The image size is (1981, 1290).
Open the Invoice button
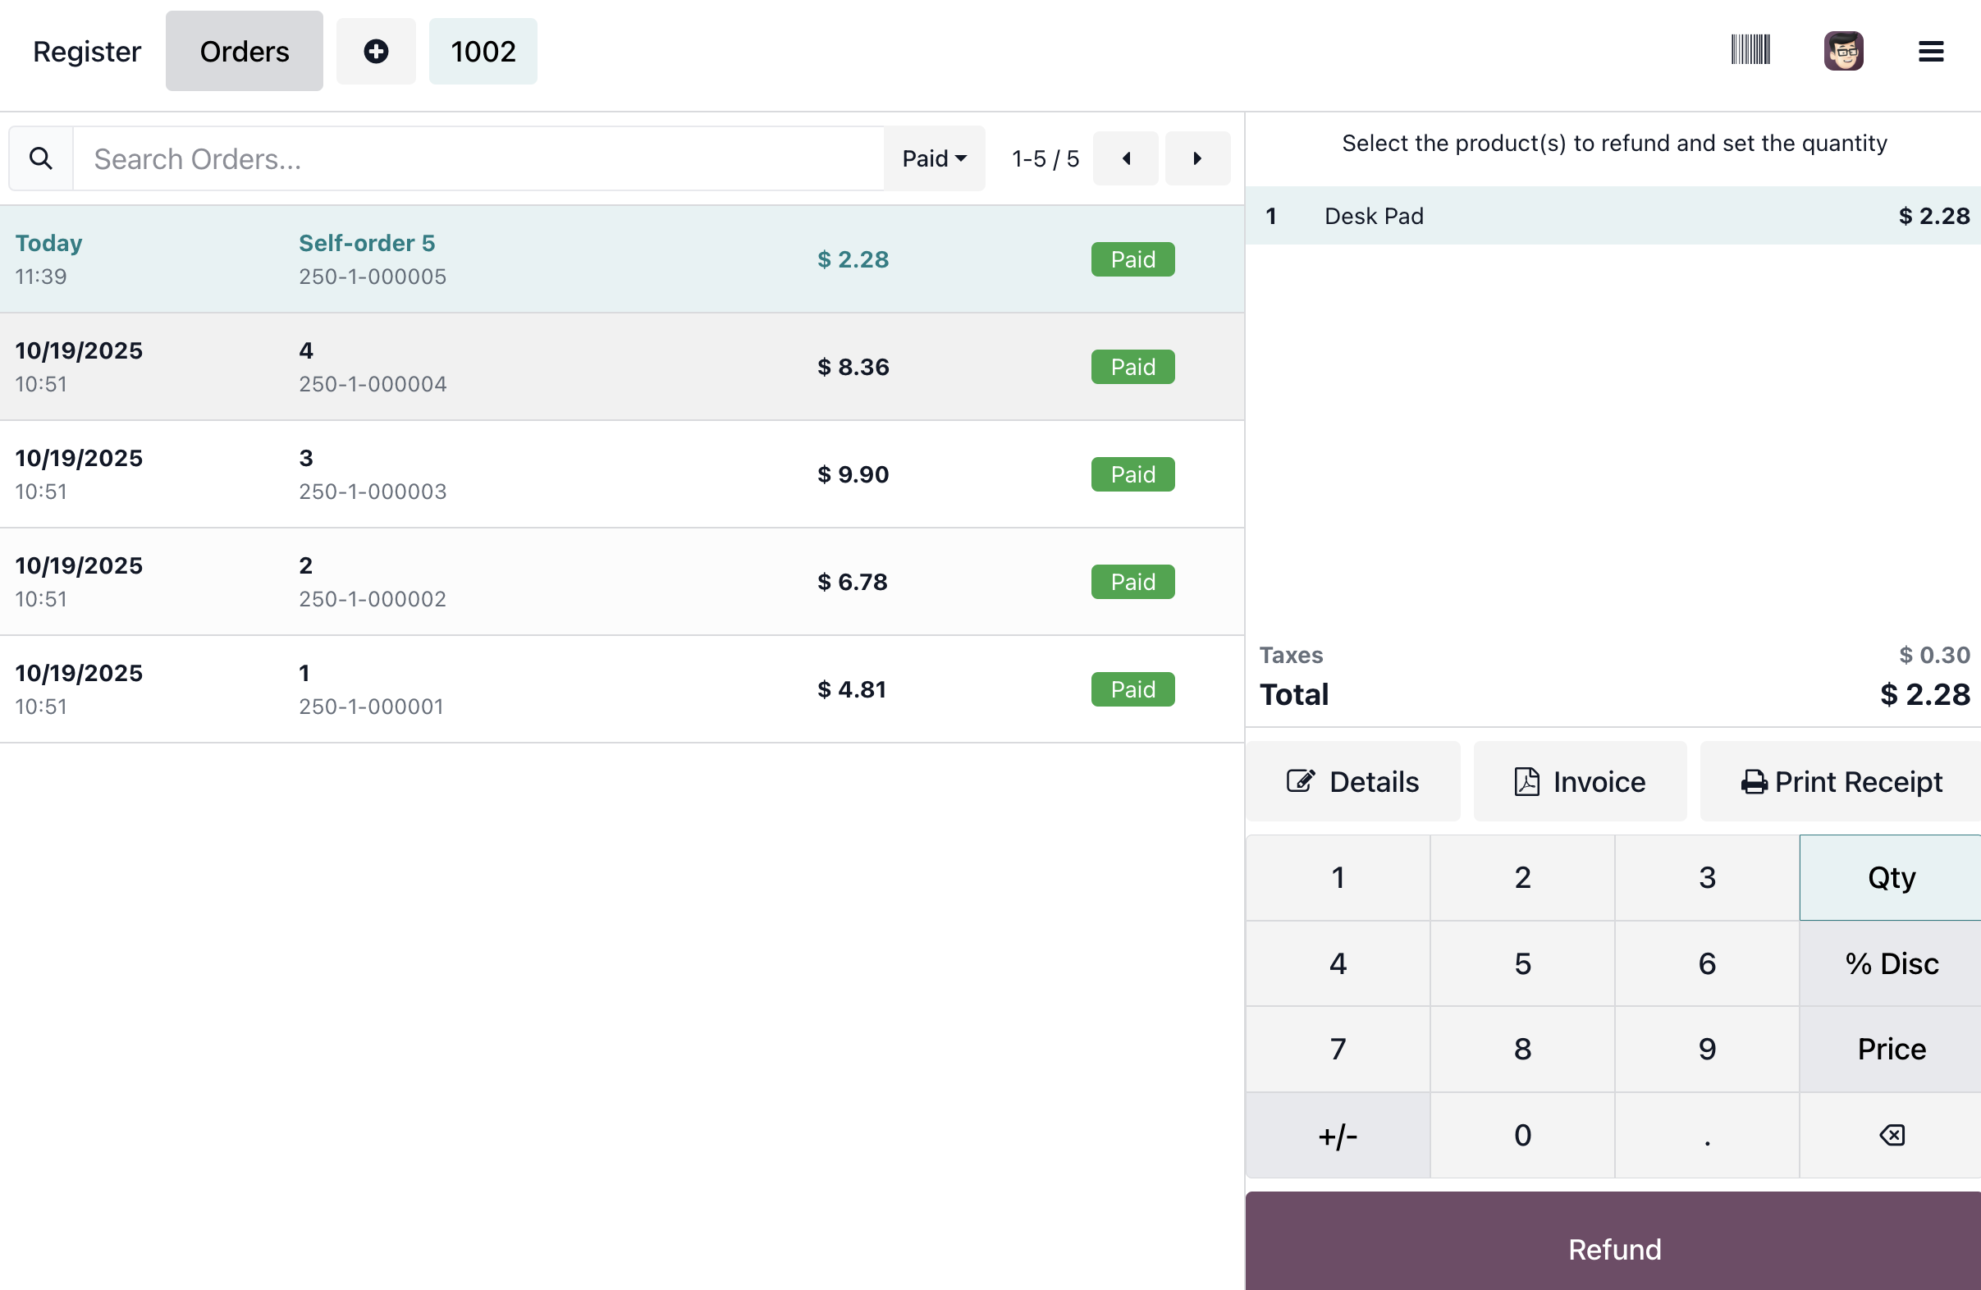coord(1579,781)
